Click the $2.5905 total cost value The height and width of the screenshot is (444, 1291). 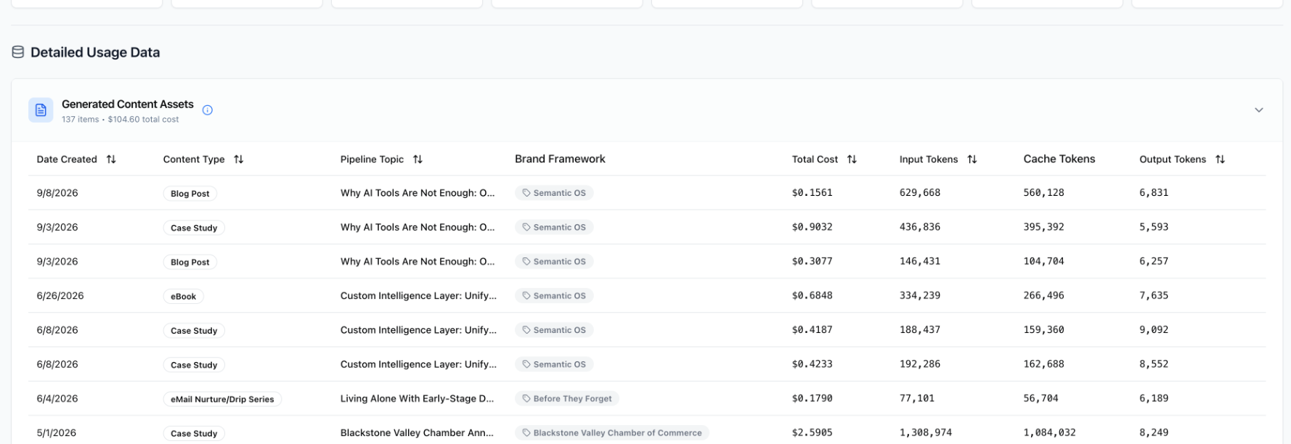813,433
